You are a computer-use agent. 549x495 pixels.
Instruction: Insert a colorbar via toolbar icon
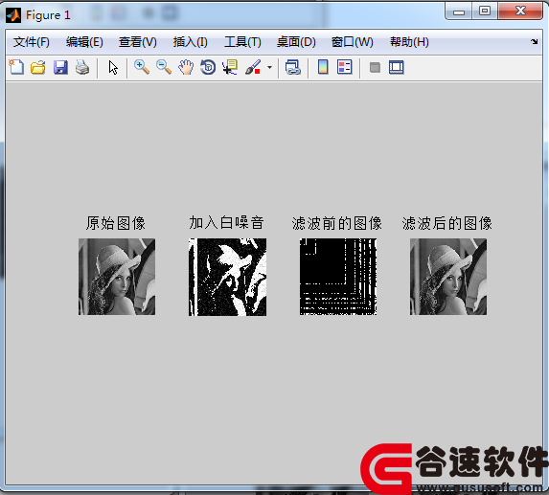[x=323, y=67]
